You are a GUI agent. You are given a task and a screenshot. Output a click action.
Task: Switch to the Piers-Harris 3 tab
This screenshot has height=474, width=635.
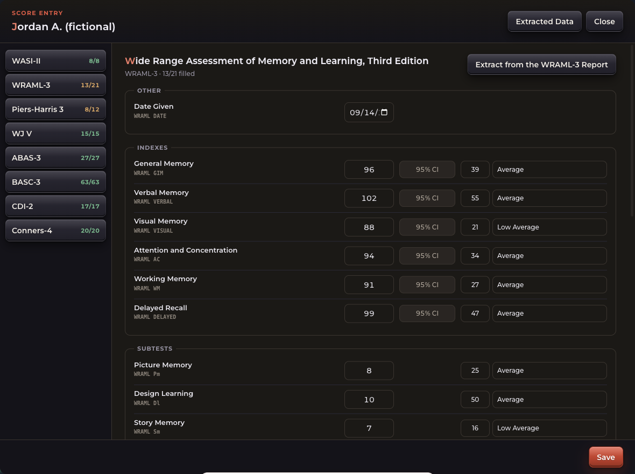[x=55, y=109]
